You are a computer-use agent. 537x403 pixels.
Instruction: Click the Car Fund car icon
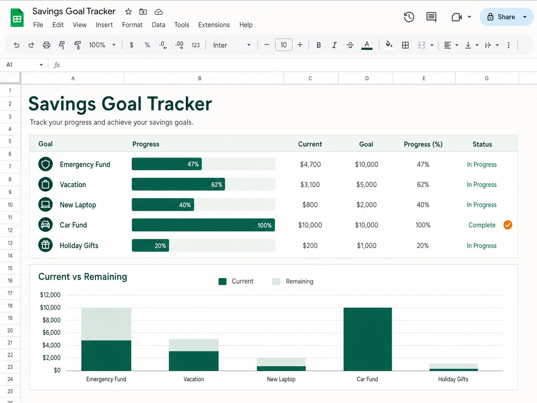(x=45, y=225)
